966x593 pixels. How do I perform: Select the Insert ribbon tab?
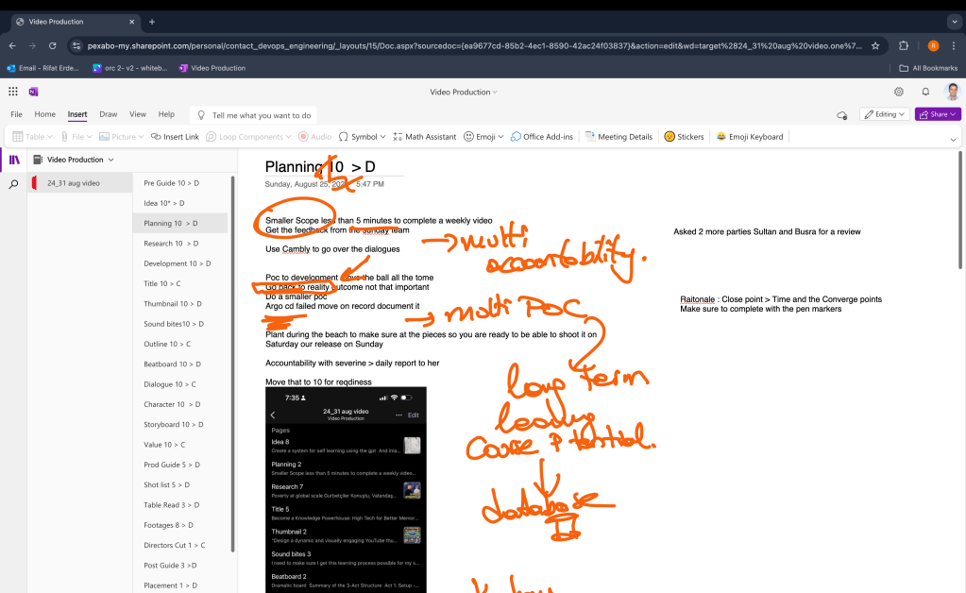coord(77,114)
